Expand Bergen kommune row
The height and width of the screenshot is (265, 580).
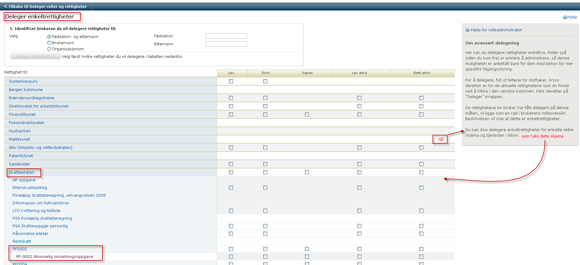(x=26, y=89)
